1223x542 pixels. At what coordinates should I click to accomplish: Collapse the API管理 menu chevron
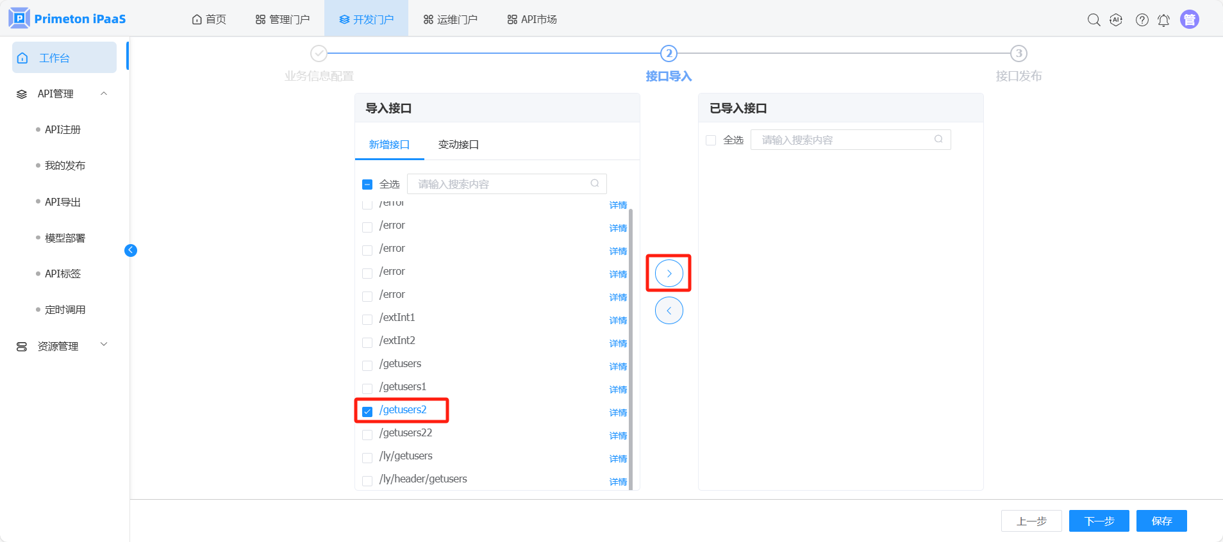104,94
